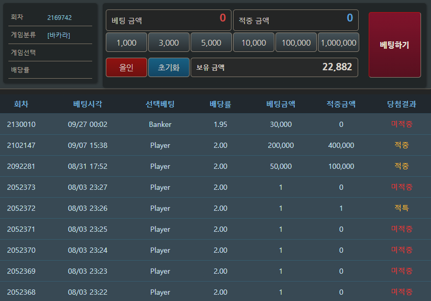
Task: Select the 5,000 chip button
Action: pyautogui.click(x=211, y=42)
